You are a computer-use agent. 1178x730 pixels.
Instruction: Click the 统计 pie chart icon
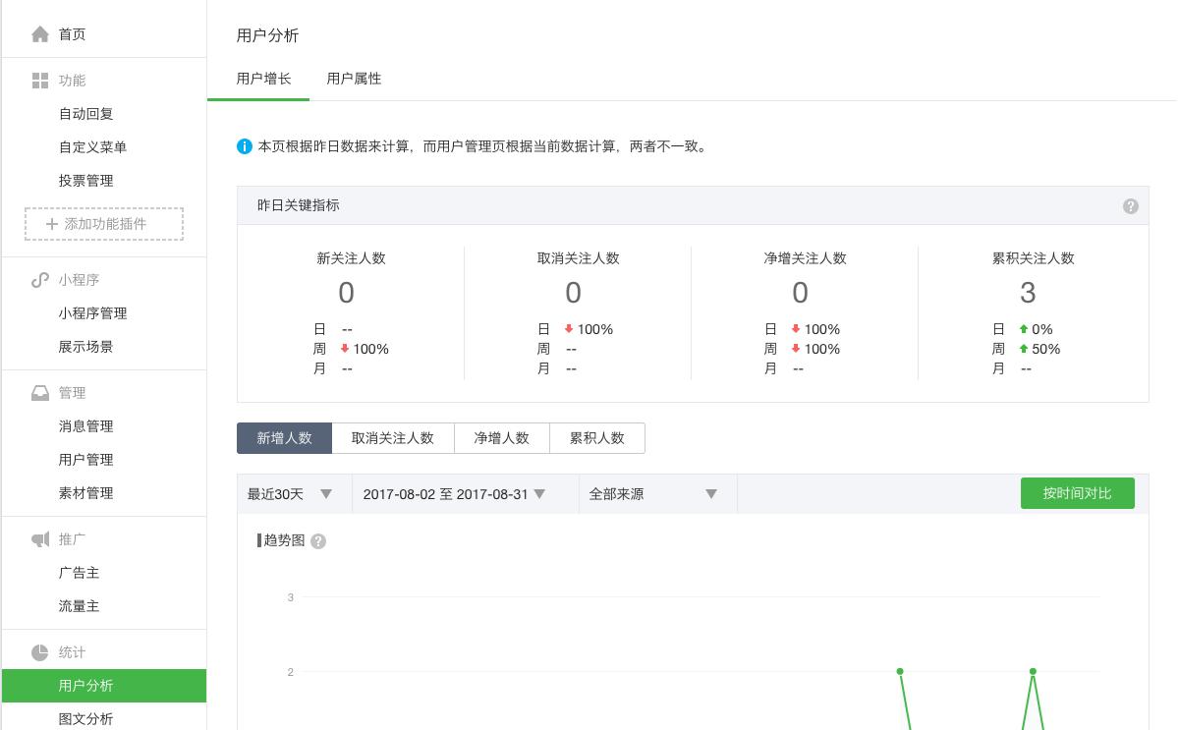click(x=40, y=651)
